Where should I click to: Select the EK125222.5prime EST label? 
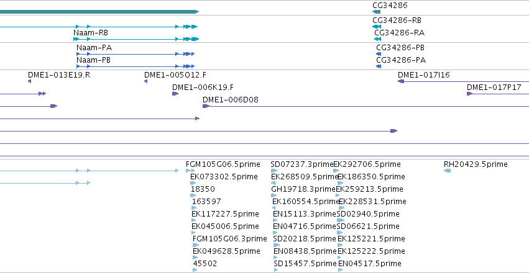(x=372, y=251)
